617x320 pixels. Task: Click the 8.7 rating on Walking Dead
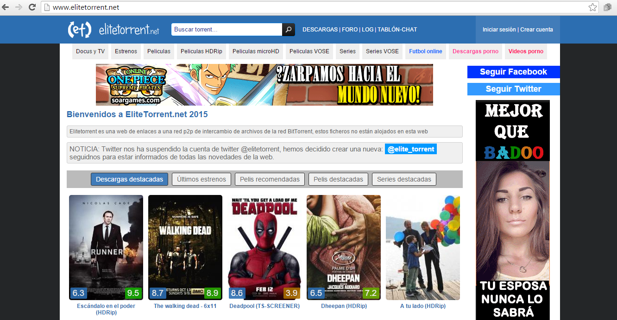pyautogui.click(x=158, y=293)
